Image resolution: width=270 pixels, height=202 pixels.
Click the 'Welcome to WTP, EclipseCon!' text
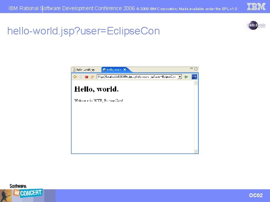point(99,101)
